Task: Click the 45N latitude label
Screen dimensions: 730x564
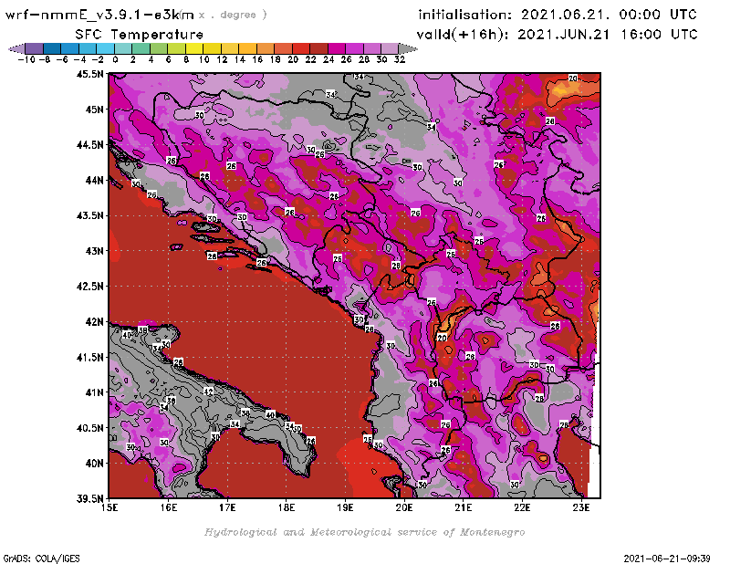Action: (94, 110)
